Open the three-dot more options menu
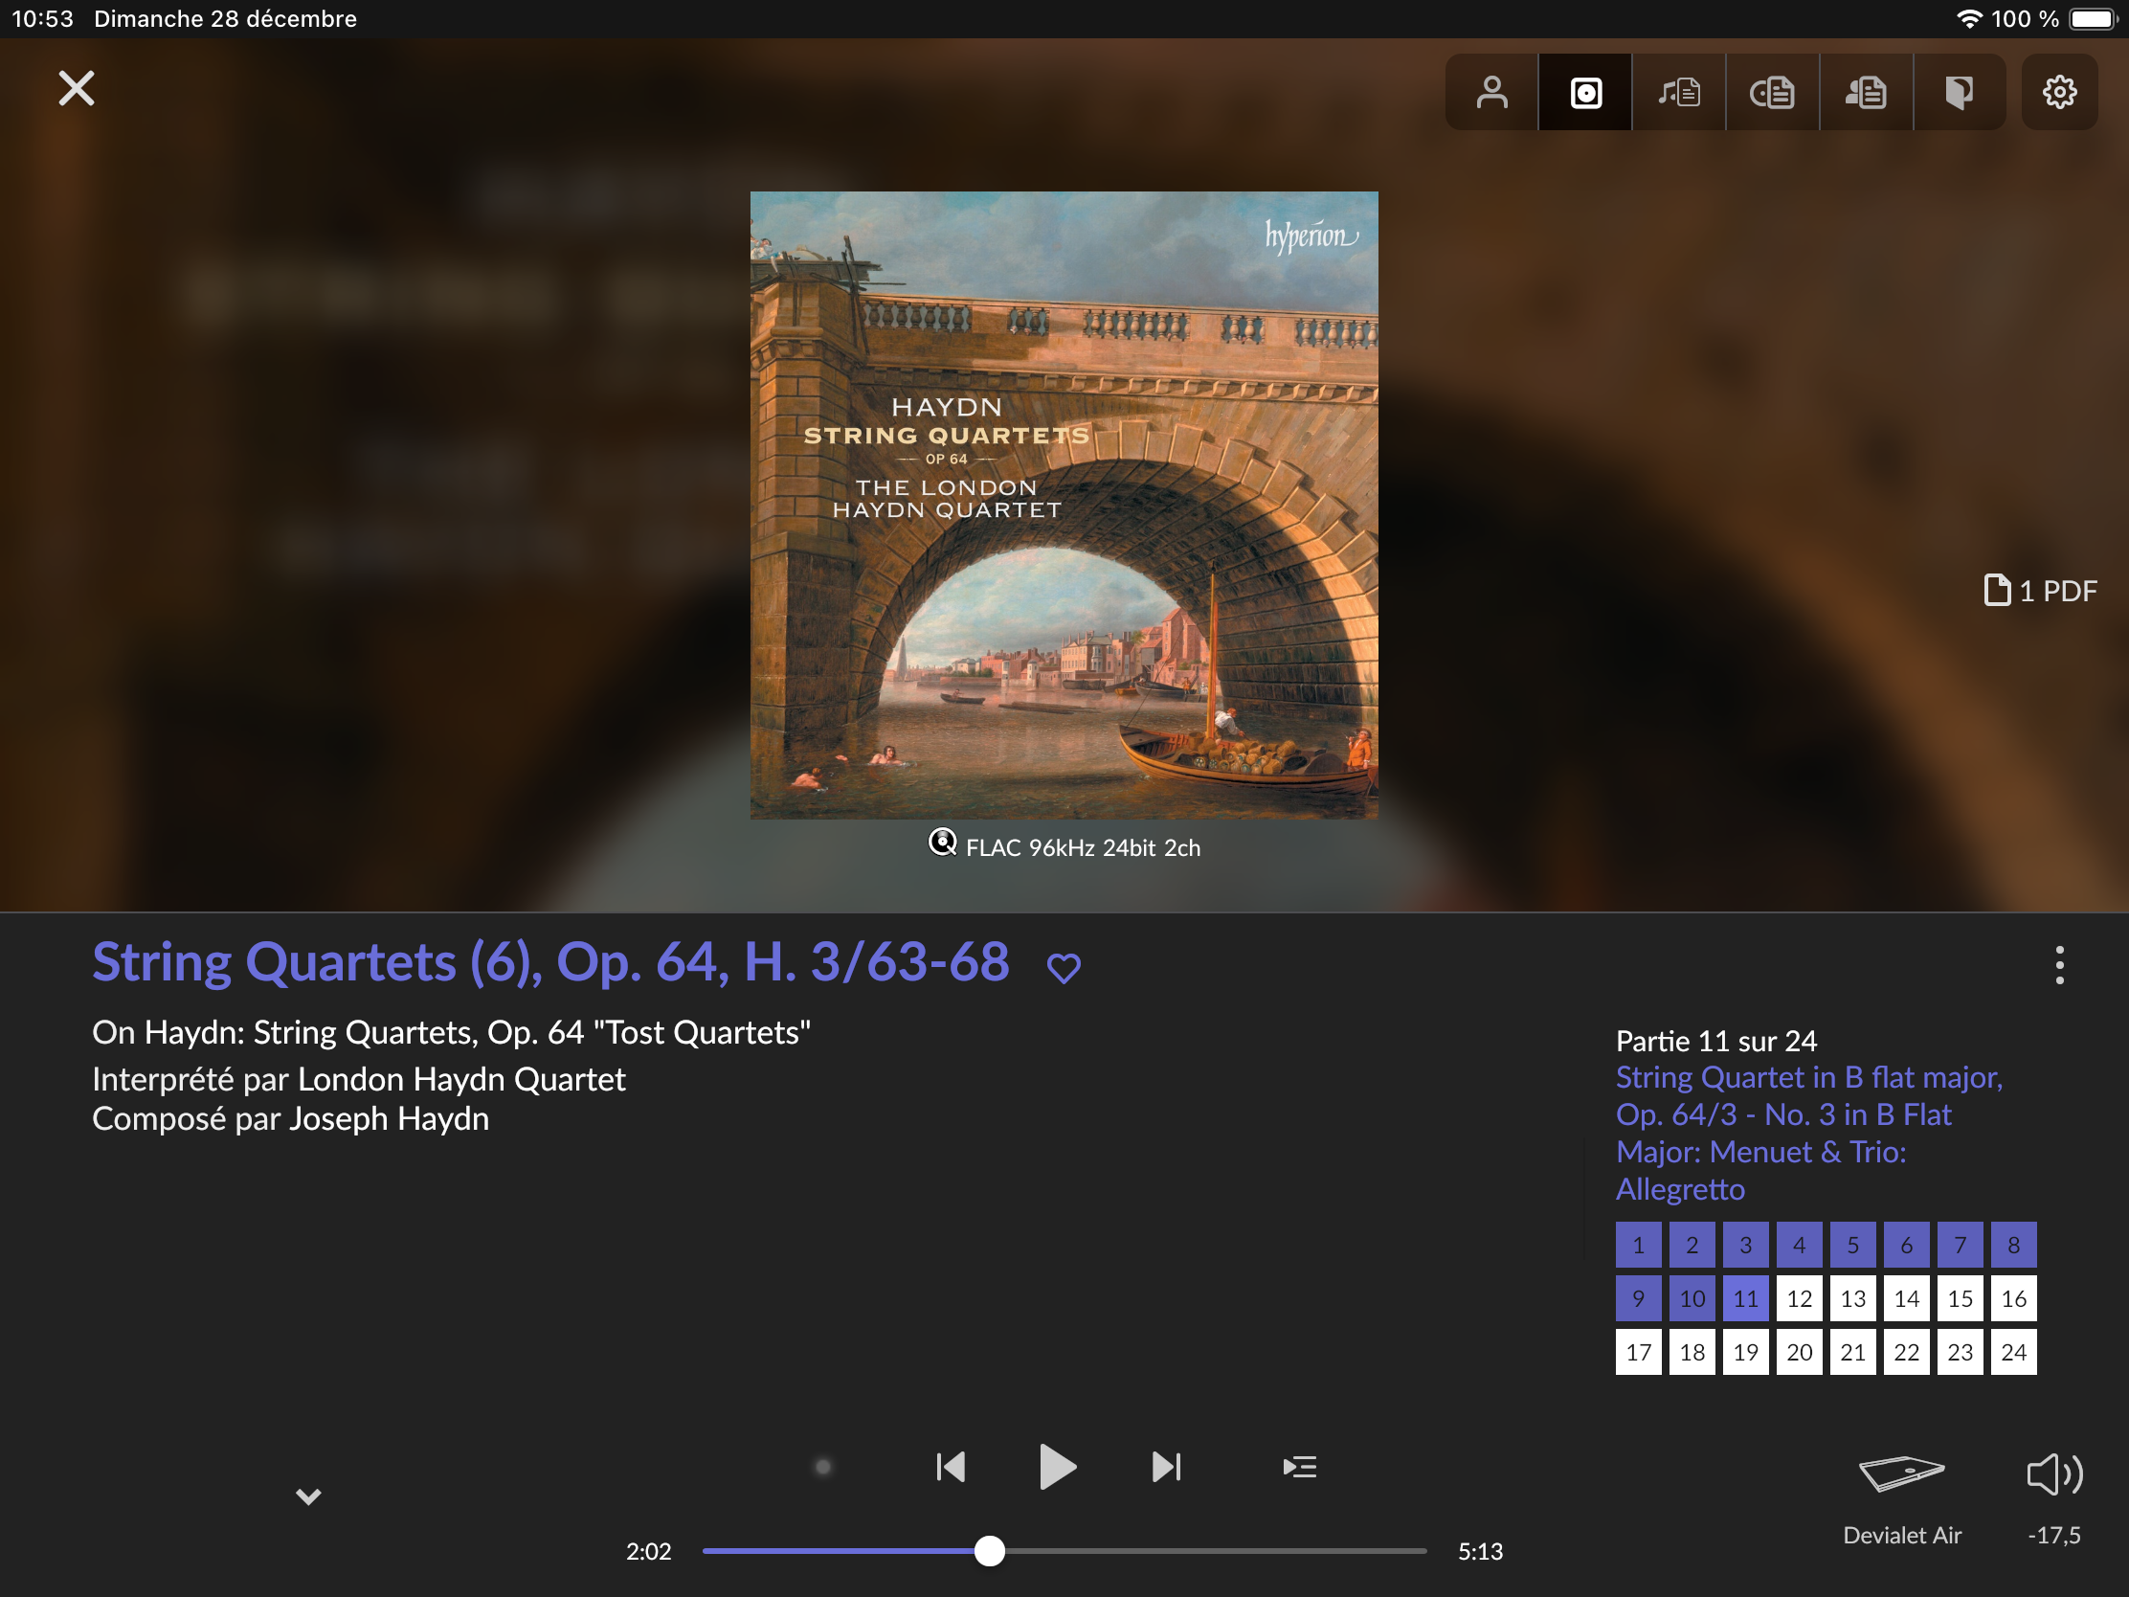 [2059, 964]
